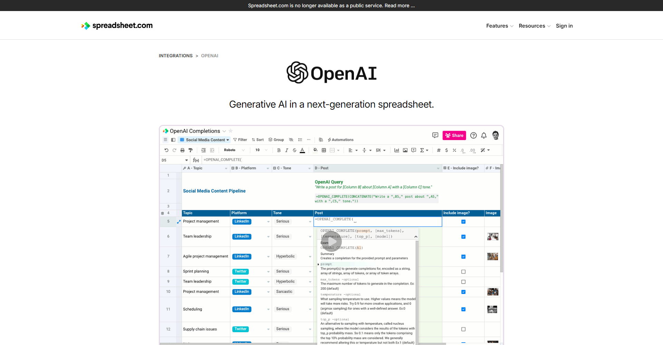The image size is (663, 345).
Task: Enable Include image checkbox on row 8
Action: [463, 272]
